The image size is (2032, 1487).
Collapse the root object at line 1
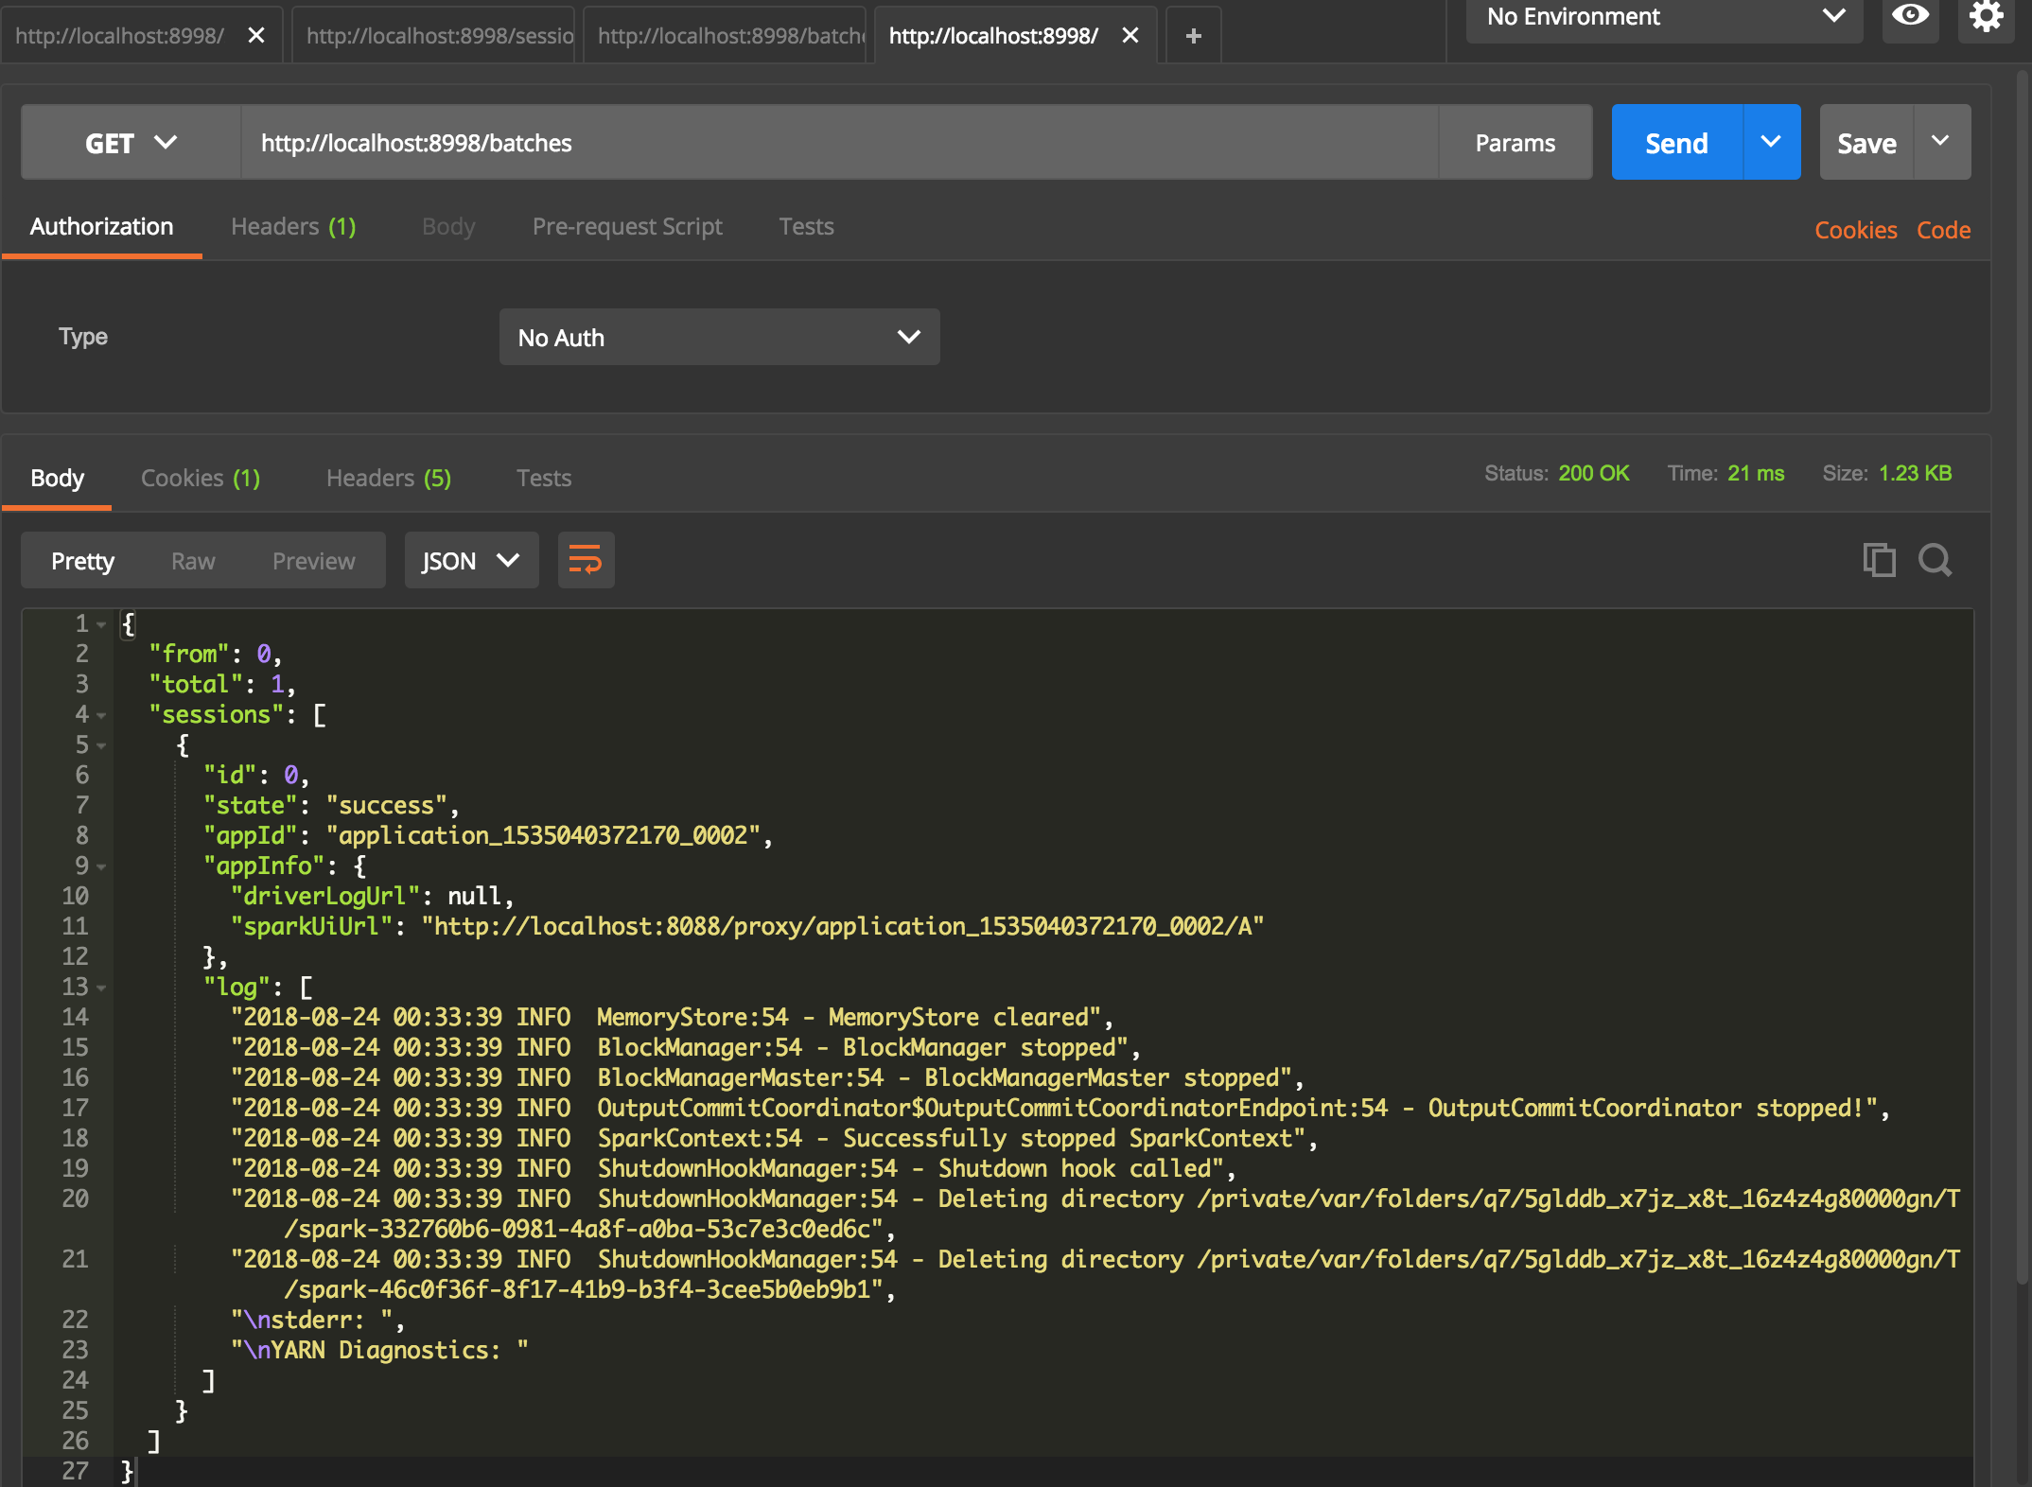[x=101, y=624]
